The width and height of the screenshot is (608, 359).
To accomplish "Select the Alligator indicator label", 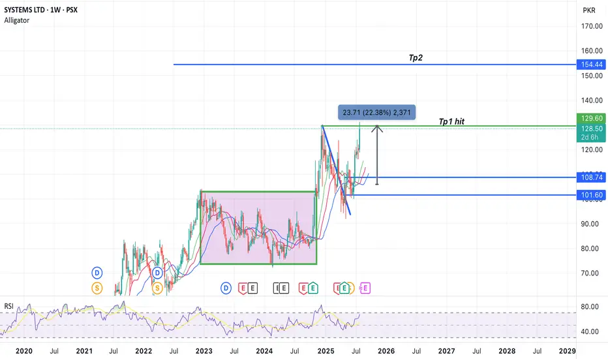I will tap(17, 20).
